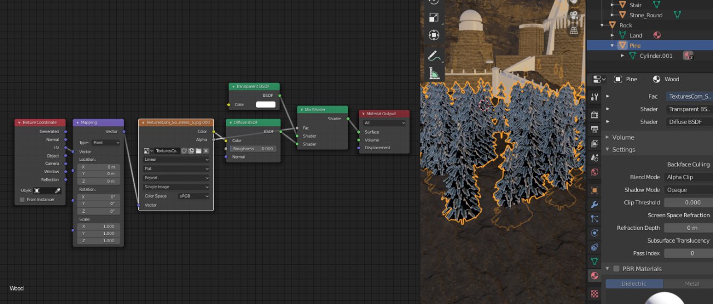Click the Refraction Depth field
This screenshot has width=713, height=304.
688,228
